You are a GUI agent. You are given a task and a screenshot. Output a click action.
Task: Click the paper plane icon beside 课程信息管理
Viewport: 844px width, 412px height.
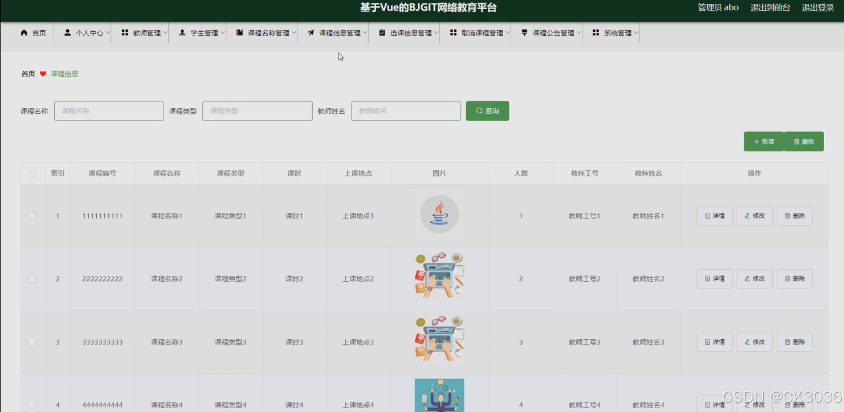[311, 33]
